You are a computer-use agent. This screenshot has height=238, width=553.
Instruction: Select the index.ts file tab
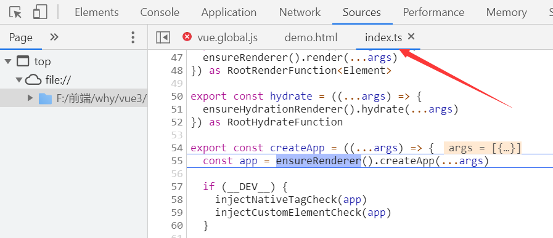[x=383, y=38]
